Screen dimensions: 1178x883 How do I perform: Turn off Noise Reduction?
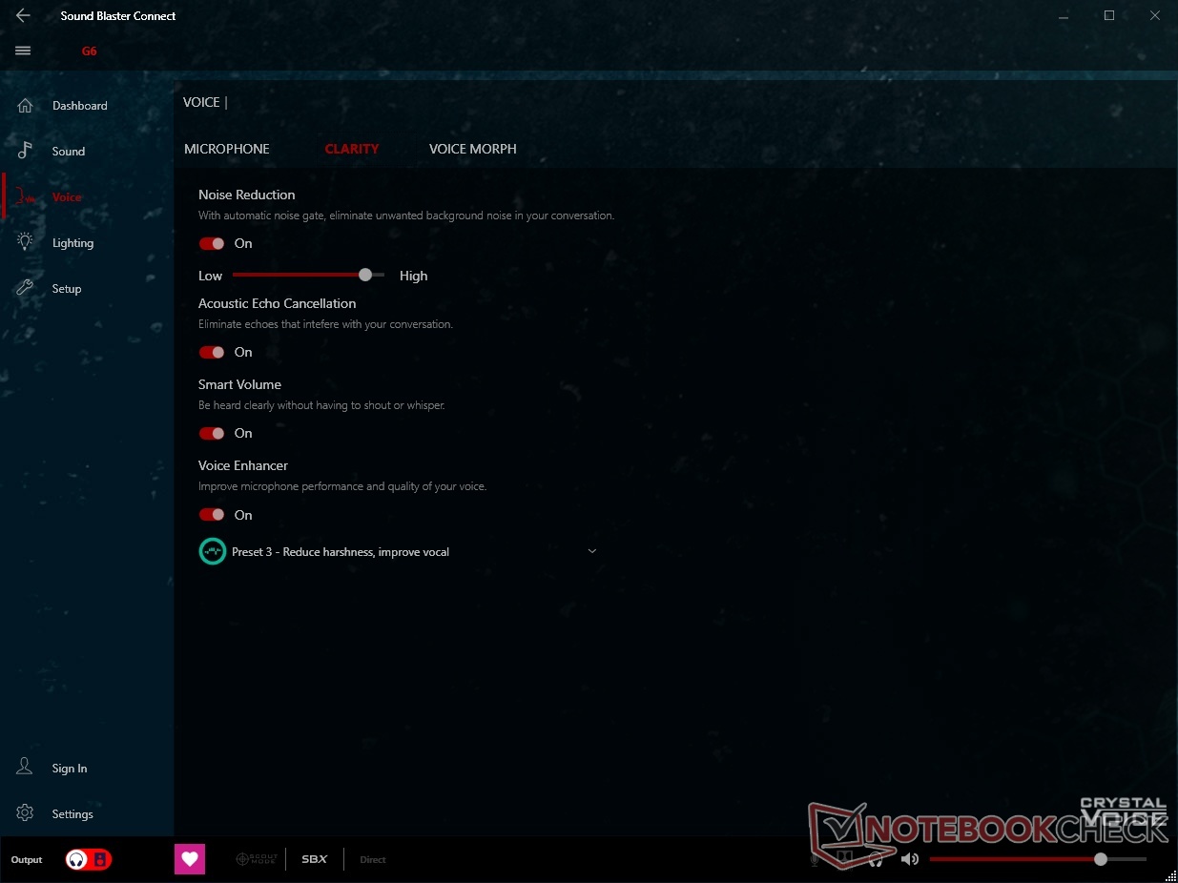pyautogui.click(x=212, y=243)
